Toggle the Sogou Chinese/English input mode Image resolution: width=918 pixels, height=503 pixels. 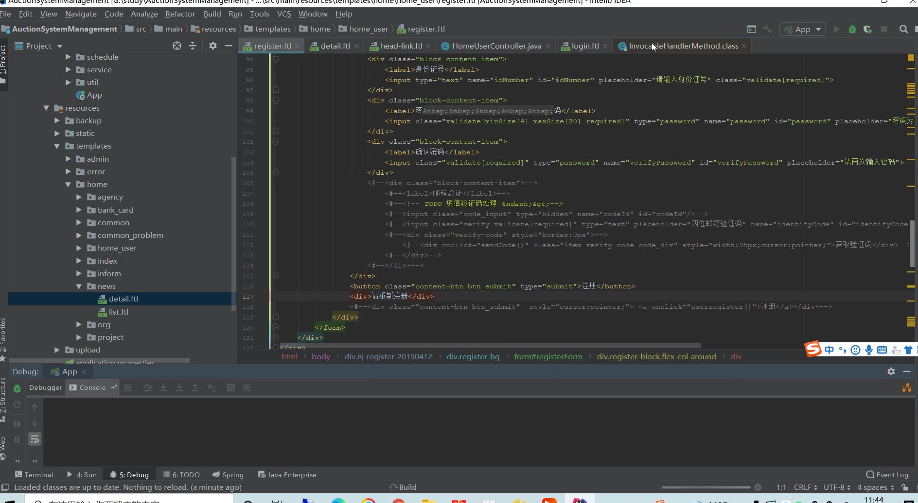click(x=829, y=350)
